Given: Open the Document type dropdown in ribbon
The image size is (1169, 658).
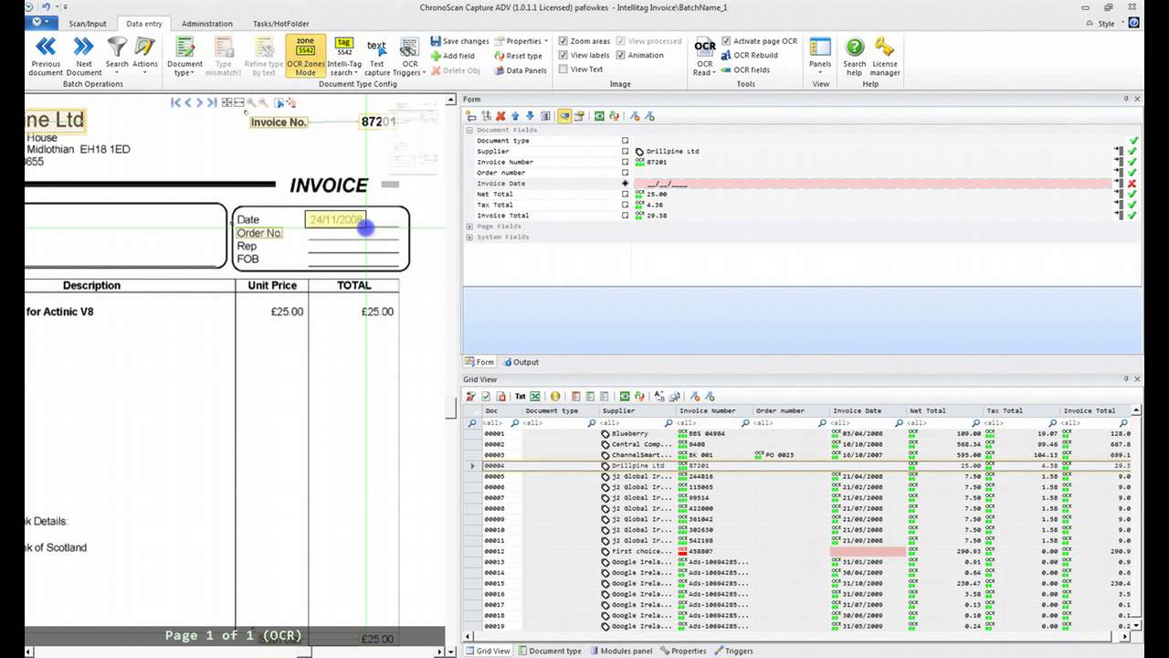Looking at the screenshot, I should pyautogui.click(x=184, y=56).
